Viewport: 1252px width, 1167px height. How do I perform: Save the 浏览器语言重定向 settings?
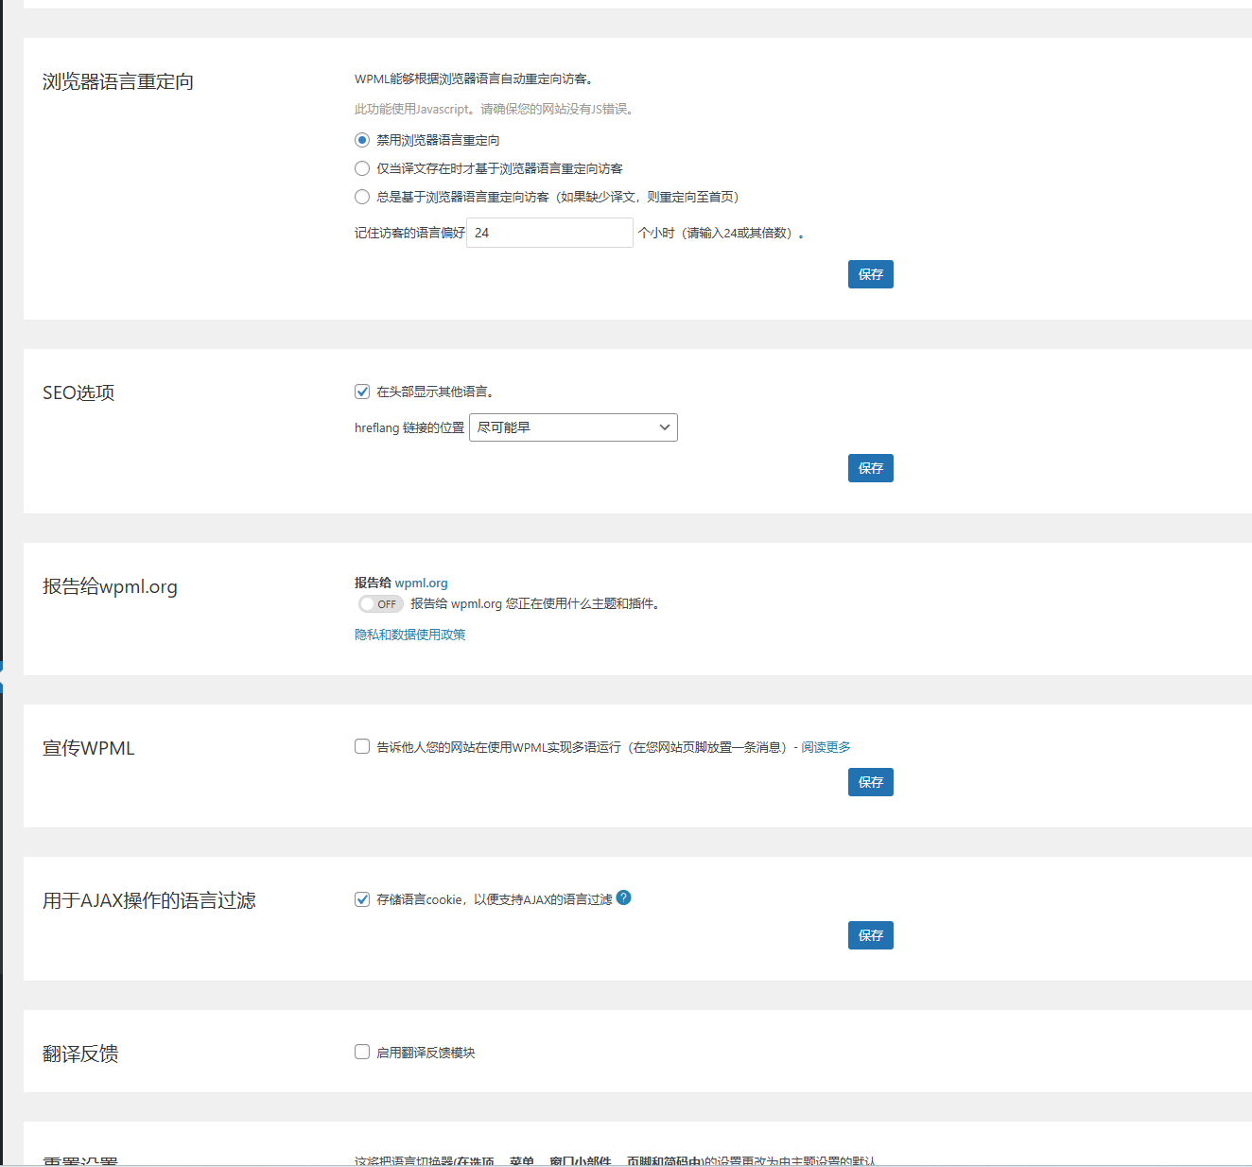[x=871, y=274]
